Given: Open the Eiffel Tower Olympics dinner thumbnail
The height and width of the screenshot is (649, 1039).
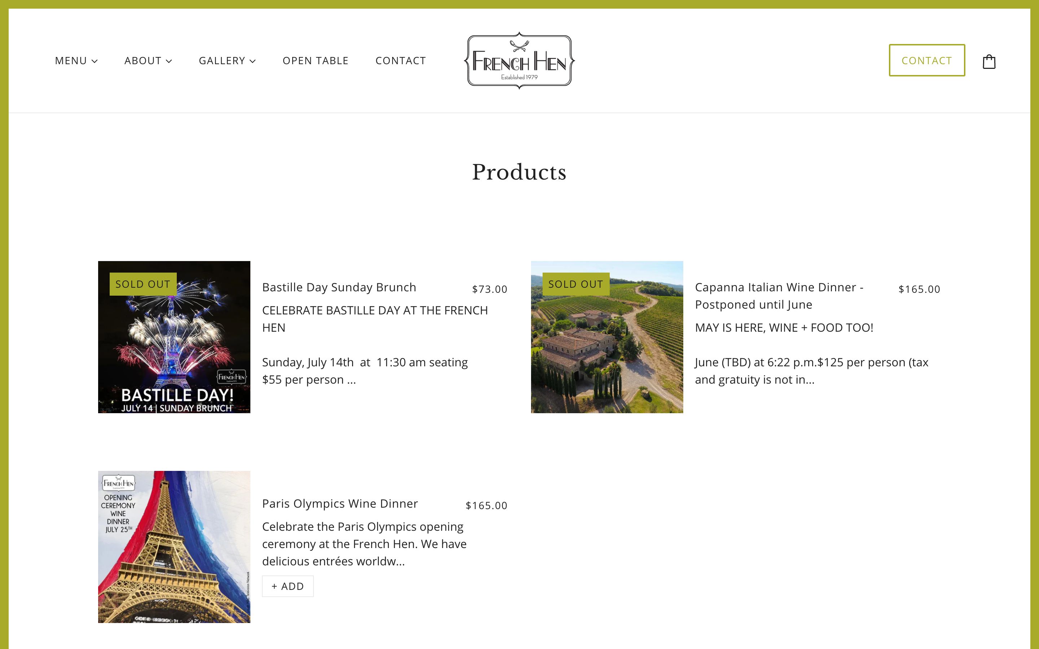Looking at the screenshot, I should coord(174,547).
